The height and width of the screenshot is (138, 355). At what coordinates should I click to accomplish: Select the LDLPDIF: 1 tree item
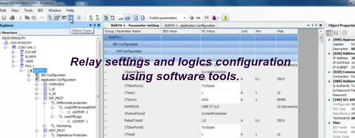coord(80,121)
